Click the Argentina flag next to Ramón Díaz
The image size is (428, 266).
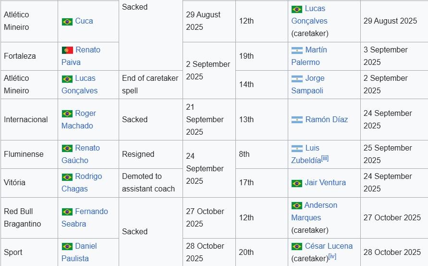pyautogui.click(x=297, y=120)
